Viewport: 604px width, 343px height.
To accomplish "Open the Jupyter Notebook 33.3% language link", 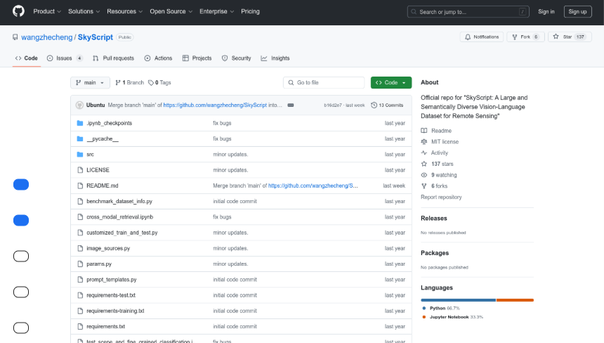I will [452, 317].
